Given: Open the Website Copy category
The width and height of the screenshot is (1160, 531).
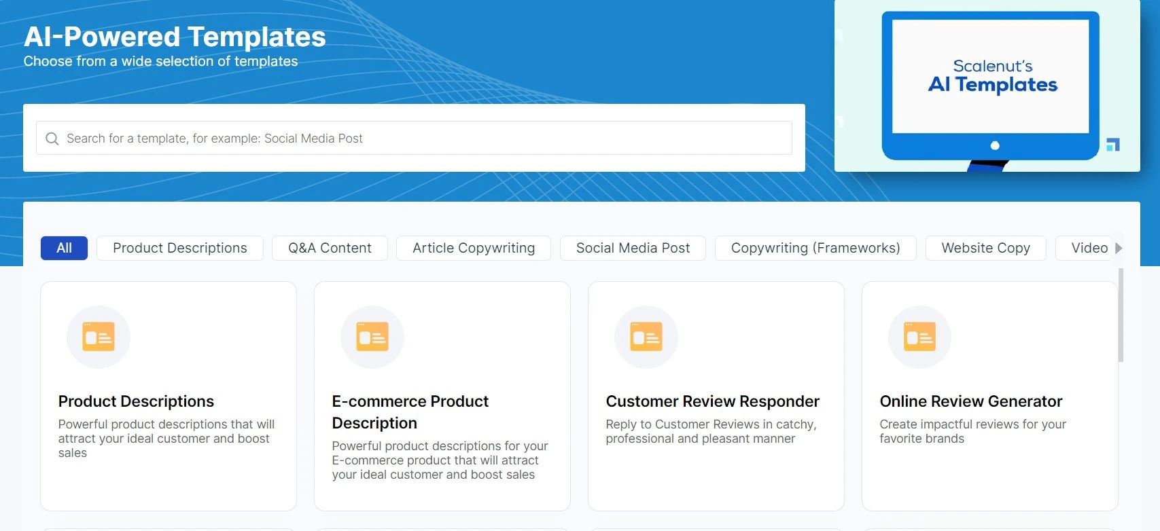Looking at the screenshot, I should tap(985, 248).
